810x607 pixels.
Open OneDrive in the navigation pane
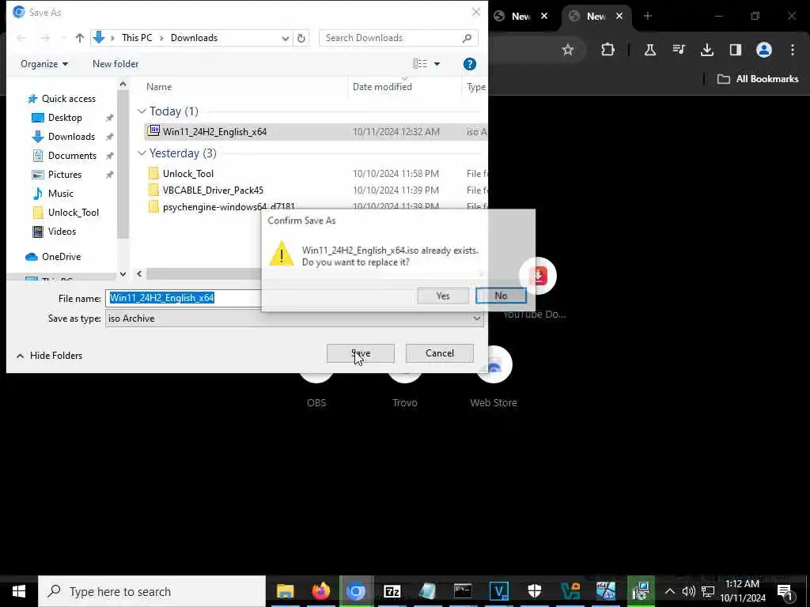point(61,257)
